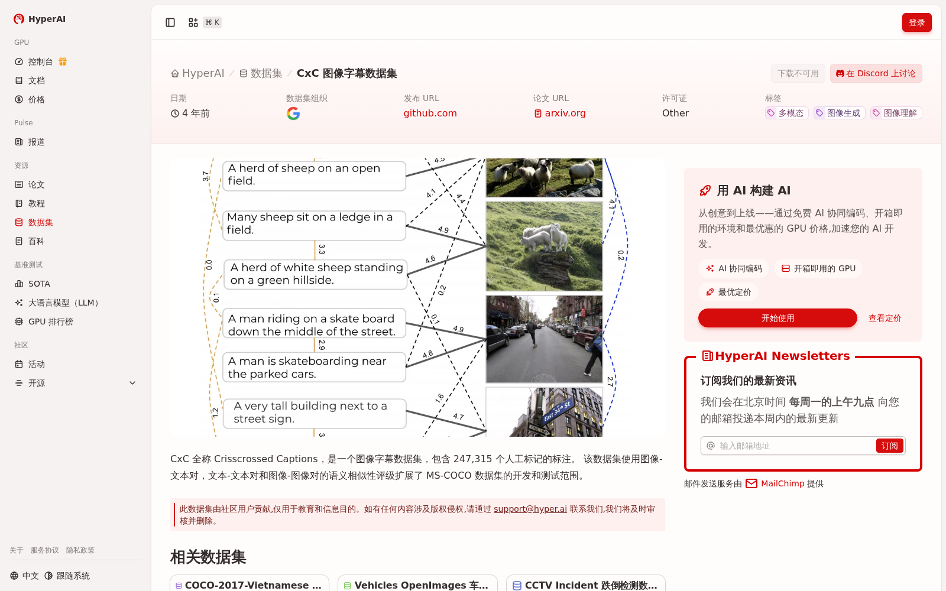Click the 服务协议 footer link
This screenshot has height=591, width=946.
click(45, 550)
